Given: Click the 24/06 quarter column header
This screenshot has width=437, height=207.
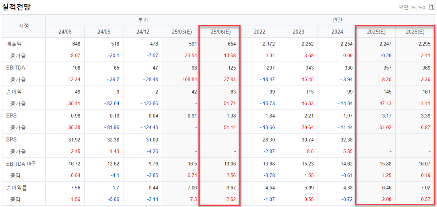Looking at the screenshot, I should [x=65, y=32].
